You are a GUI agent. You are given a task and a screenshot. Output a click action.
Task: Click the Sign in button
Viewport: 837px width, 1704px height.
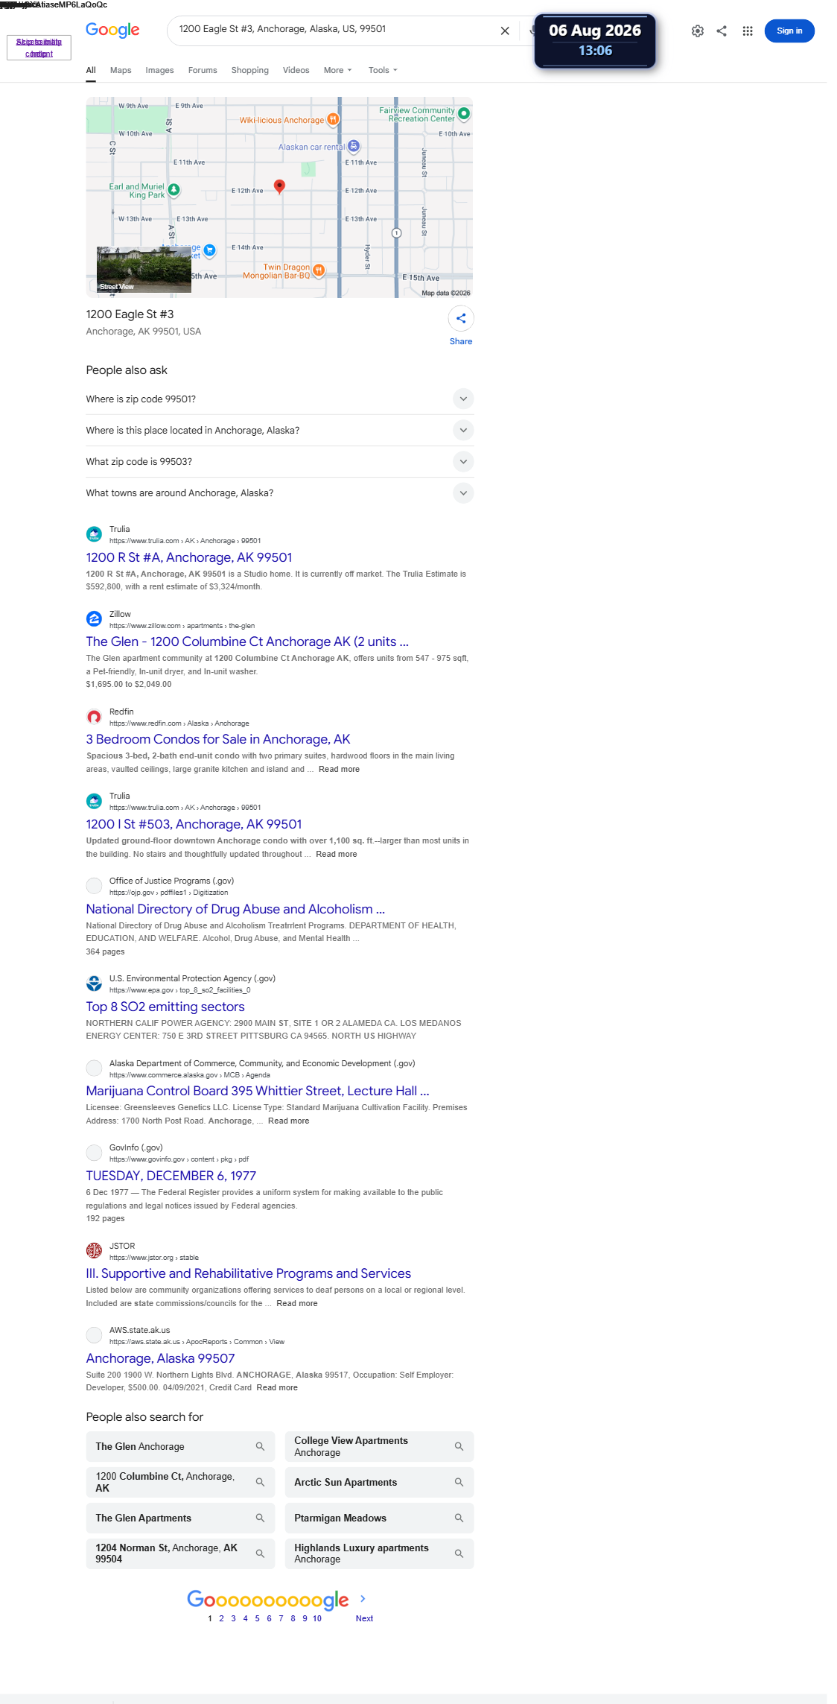tap(789, 31)
